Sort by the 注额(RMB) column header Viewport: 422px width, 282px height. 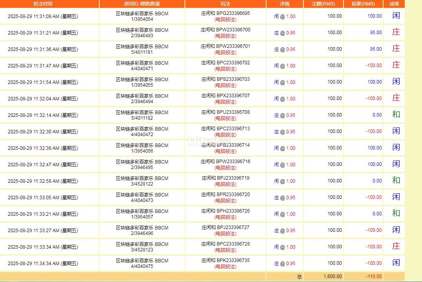pos(323,4)
